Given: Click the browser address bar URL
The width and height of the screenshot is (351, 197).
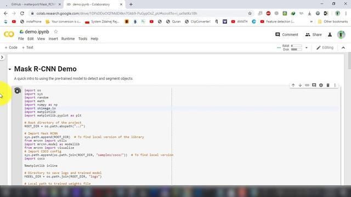Looking at the screenshot, I should point(117,13).
